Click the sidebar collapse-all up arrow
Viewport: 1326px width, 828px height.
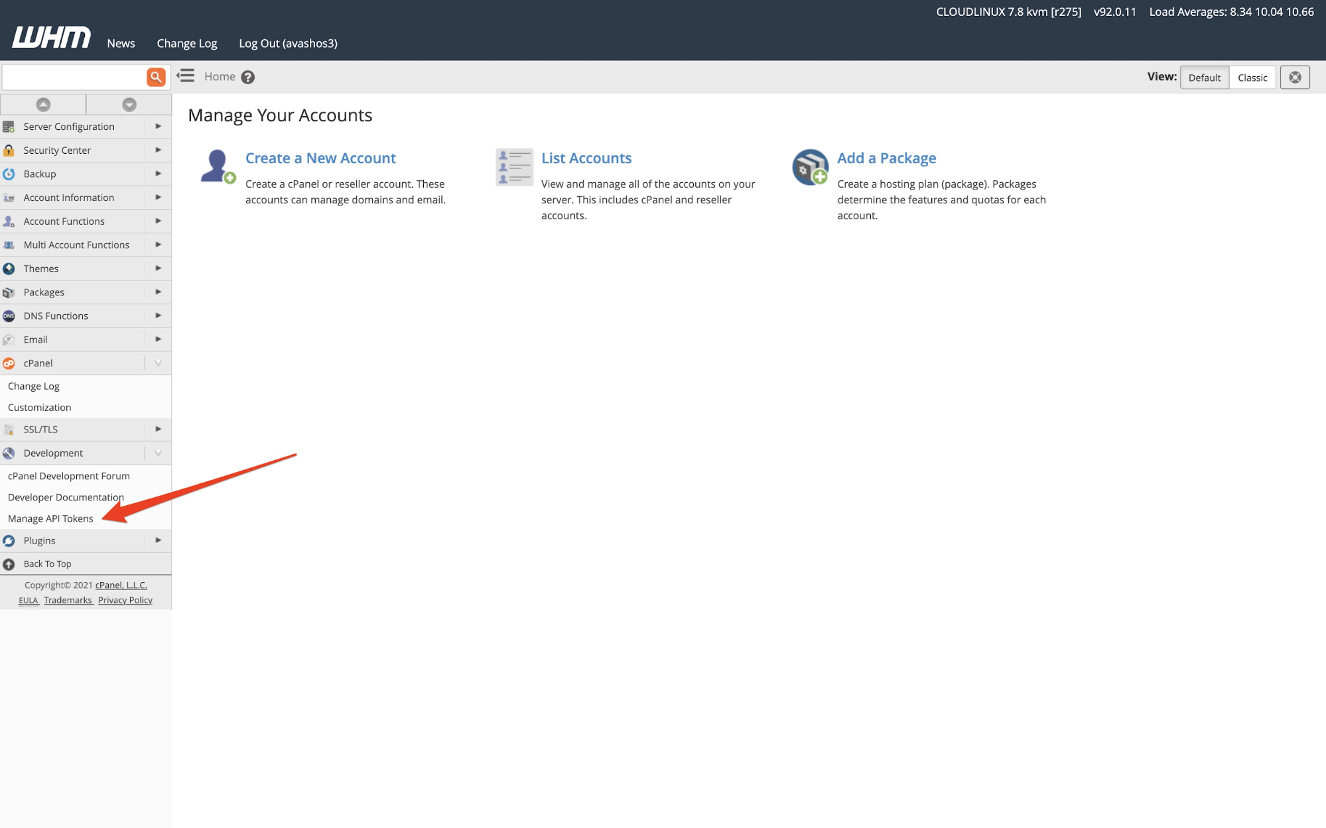coord(43,104)
